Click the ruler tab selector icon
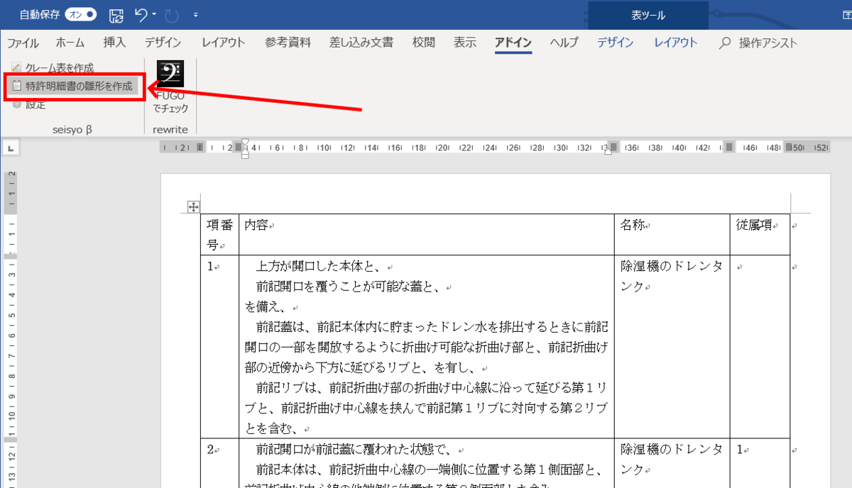 tap(11, 148)
